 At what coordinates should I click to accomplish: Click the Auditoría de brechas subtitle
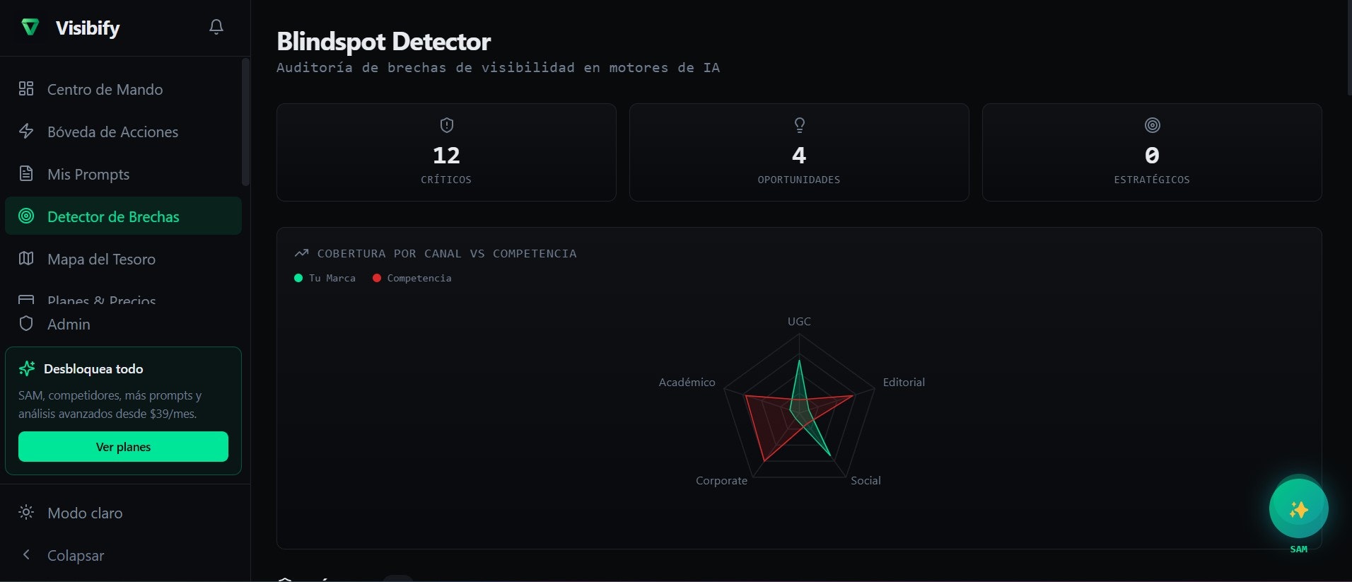498,67
